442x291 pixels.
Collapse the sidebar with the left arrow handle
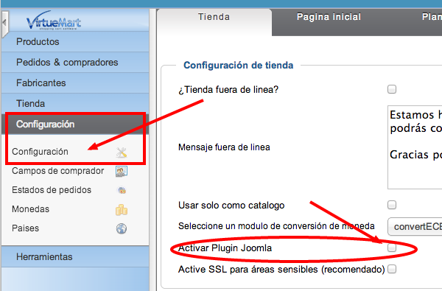click(x=5, y=24)
